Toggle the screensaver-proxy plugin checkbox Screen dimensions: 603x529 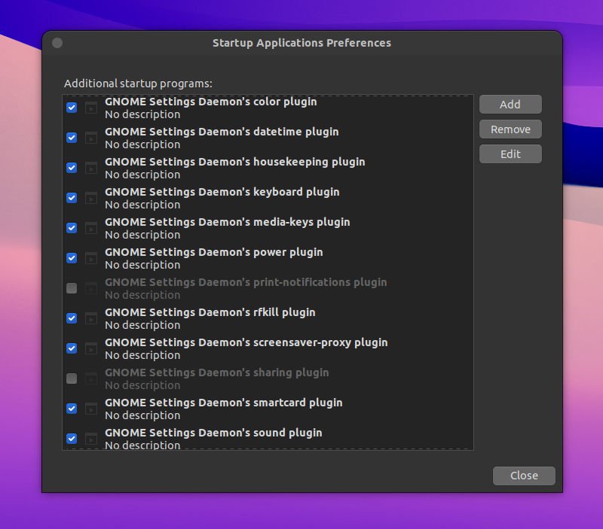pyautogui.click(x=72, y=348)
